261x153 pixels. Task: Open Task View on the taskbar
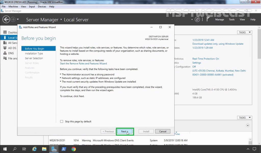(24, 149)
